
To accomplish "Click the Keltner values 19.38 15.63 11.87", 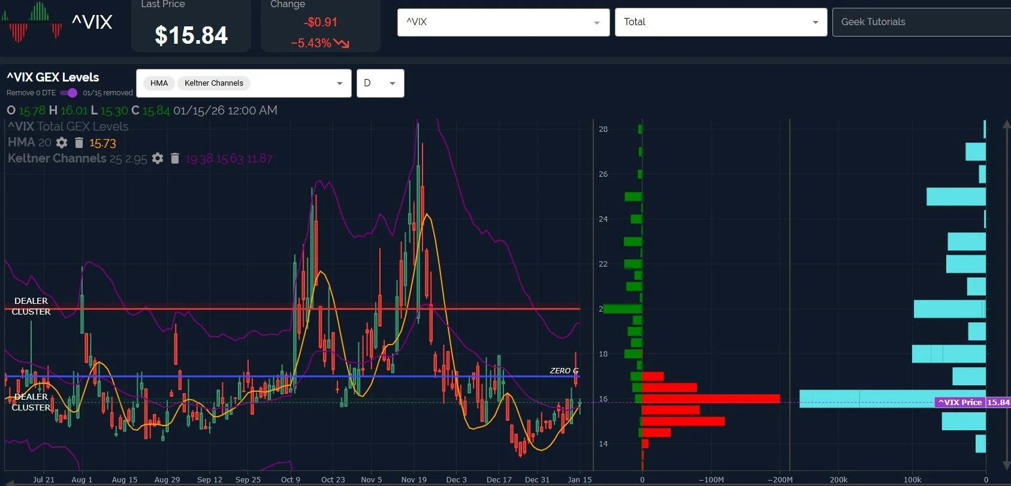I will [x=229, y=159].
